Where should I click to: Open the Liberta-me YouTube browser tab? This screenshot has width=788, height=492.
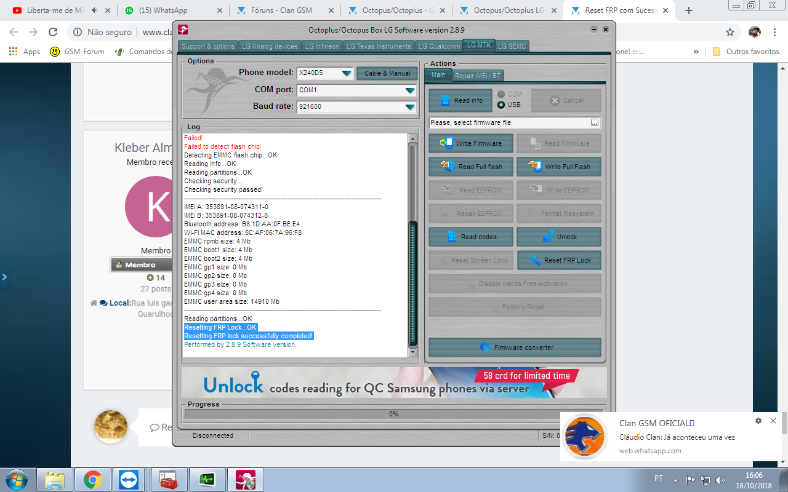tap(55, 10)
